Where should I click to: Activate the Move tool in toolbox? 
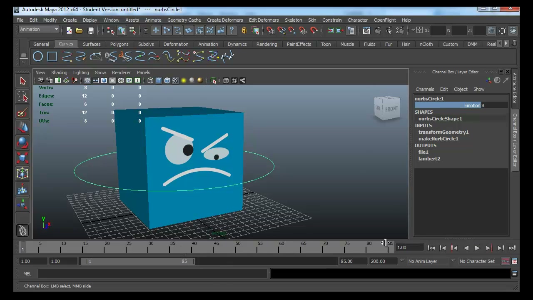[22, 127]
